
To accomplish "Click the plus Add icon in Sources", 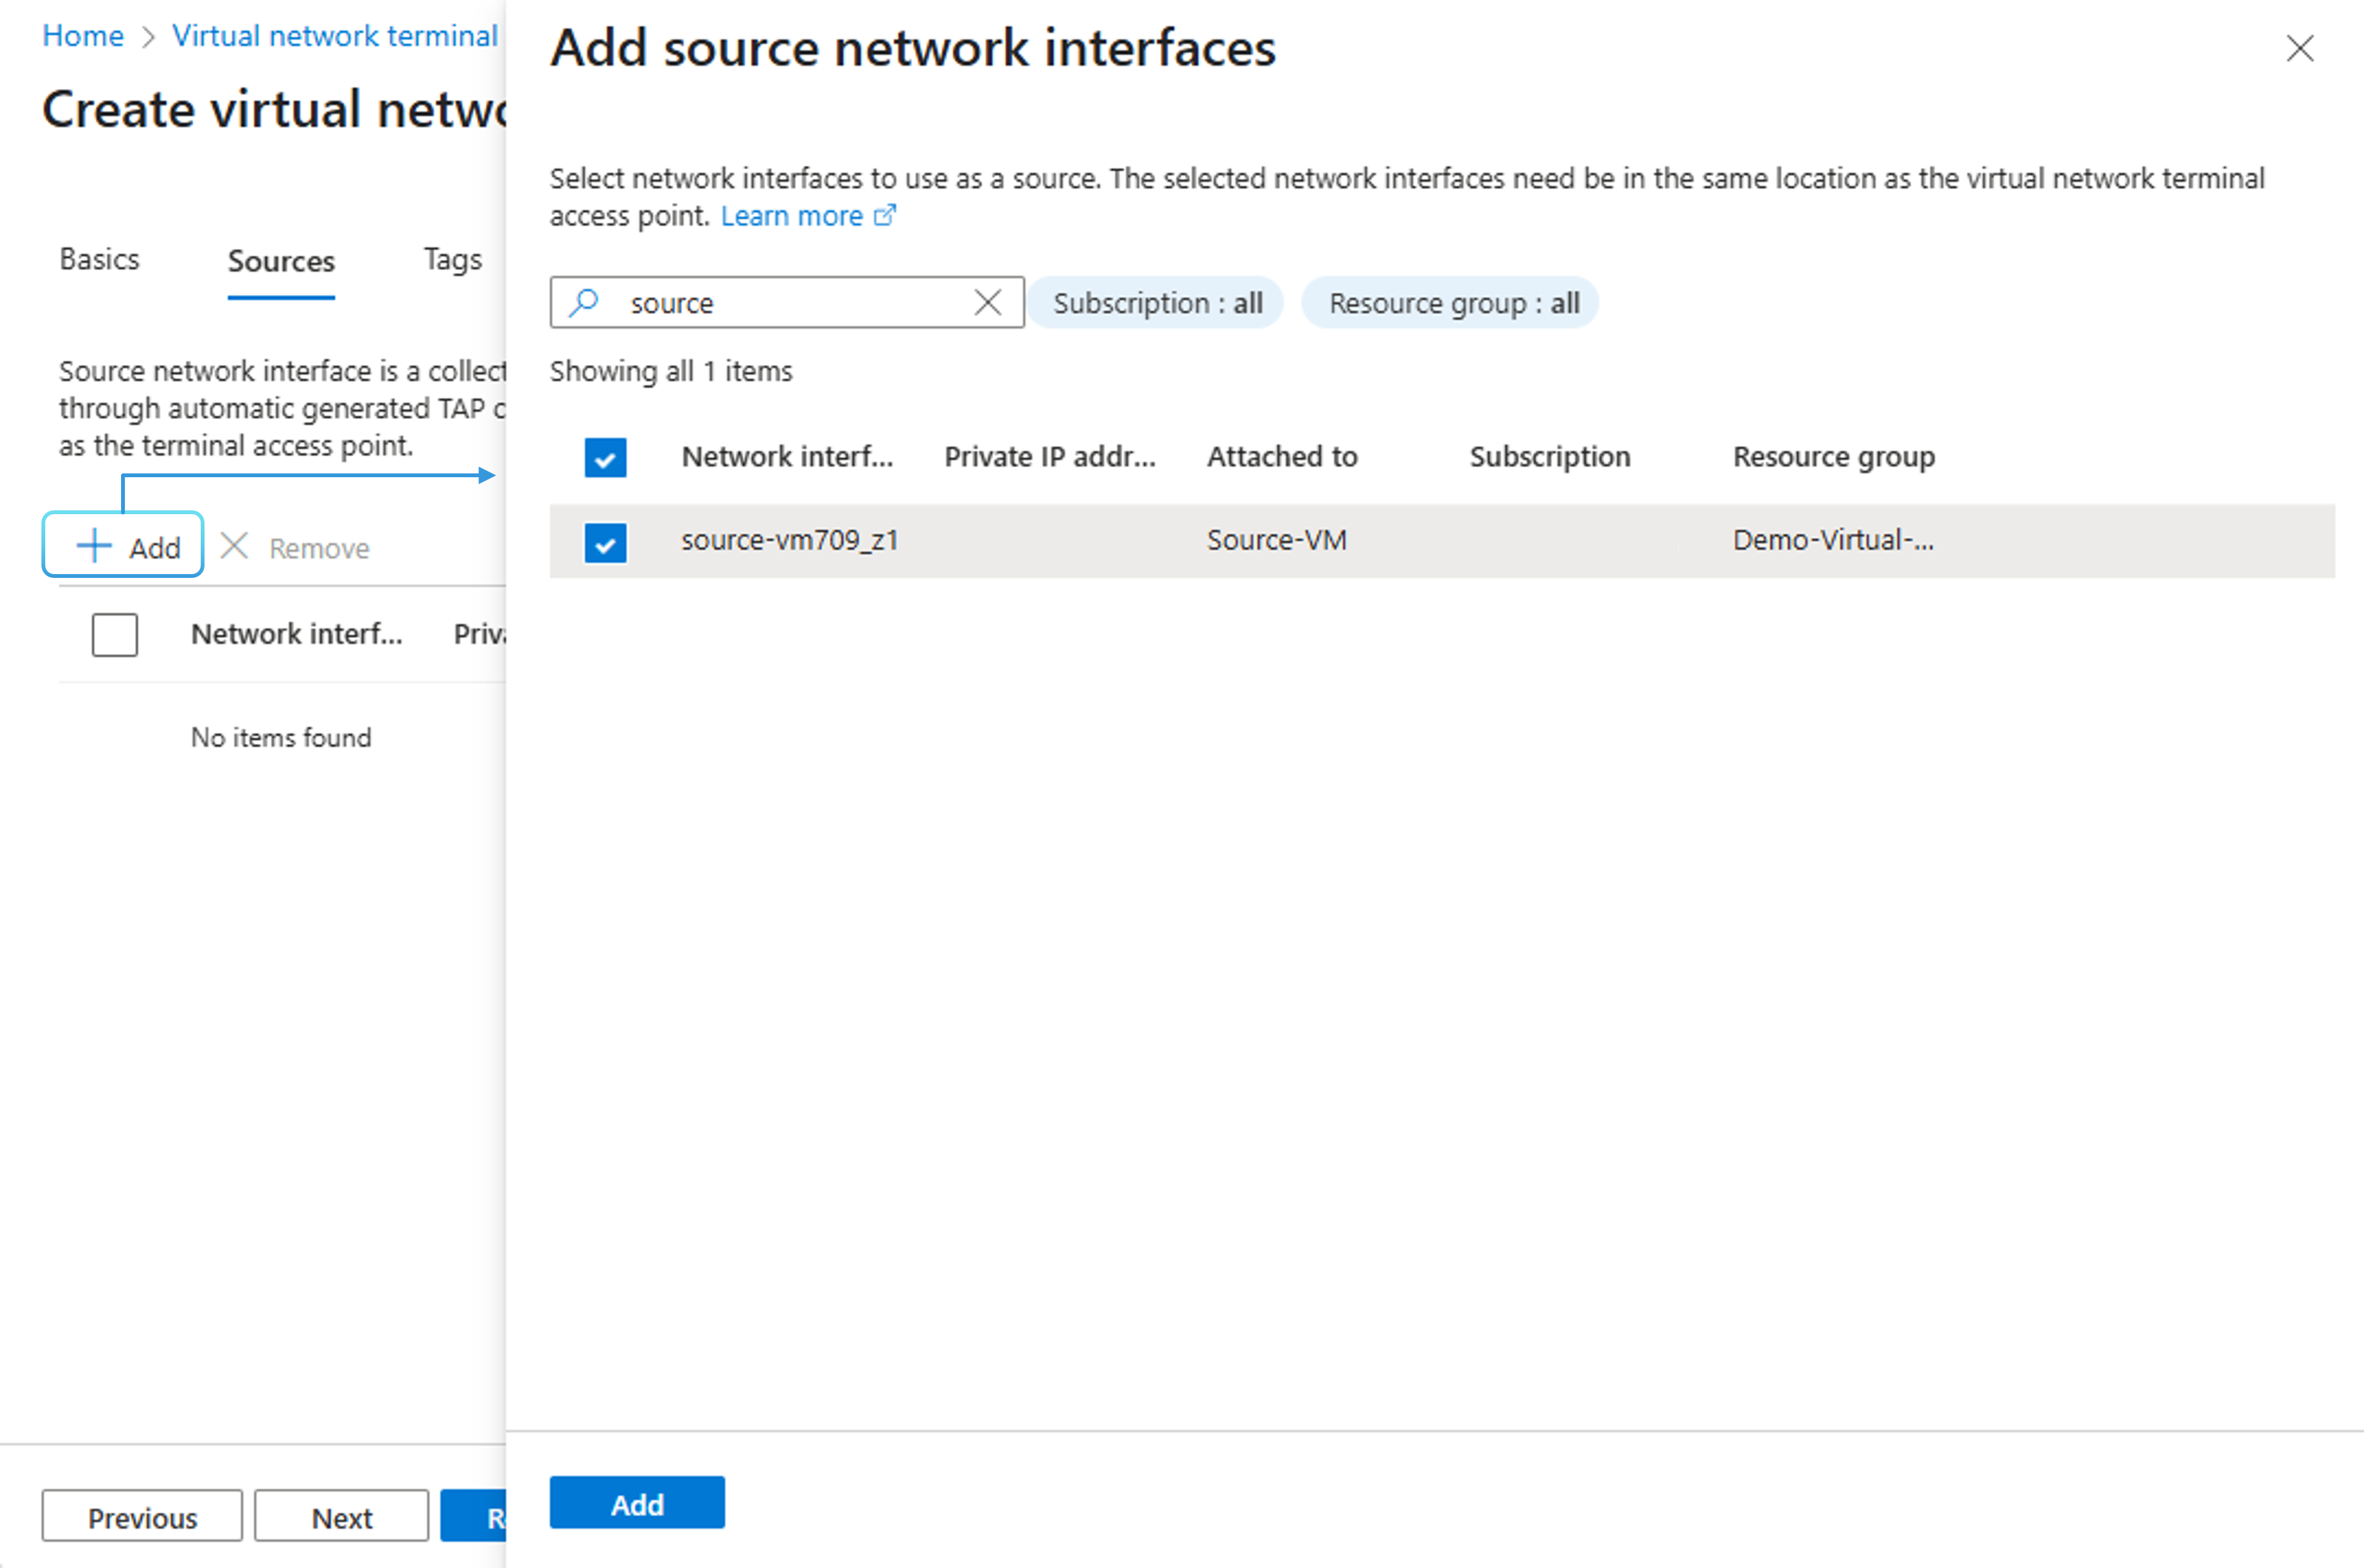I will coord(94,546).
